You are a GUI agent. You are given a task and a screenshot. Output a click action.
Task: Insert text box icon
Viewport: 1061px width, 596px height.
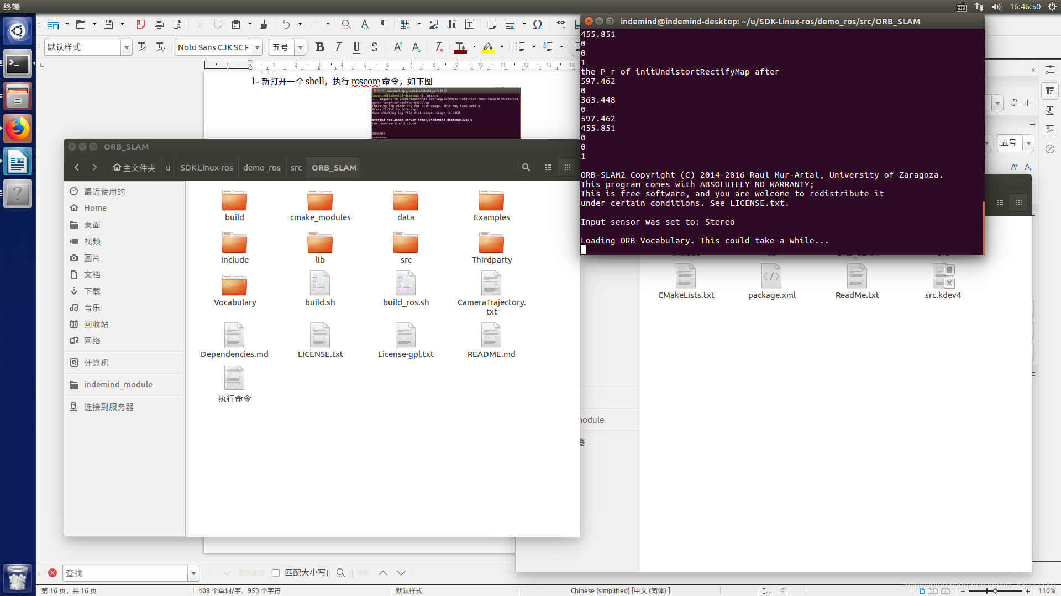point(470,24)
